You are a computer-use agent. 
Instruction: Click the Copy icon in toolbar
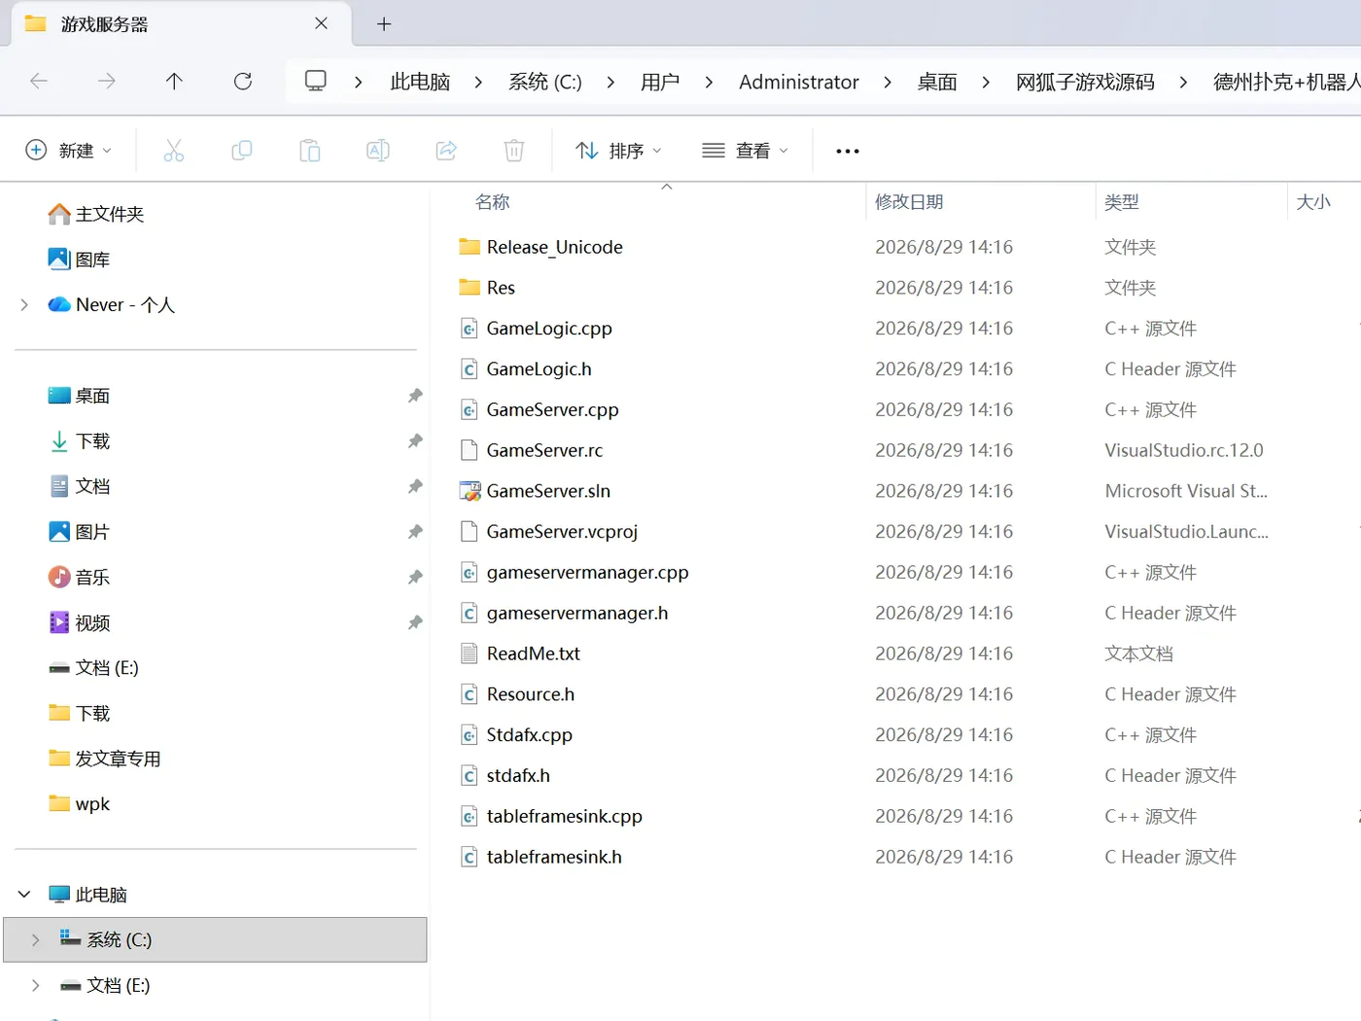click(242, 151)
